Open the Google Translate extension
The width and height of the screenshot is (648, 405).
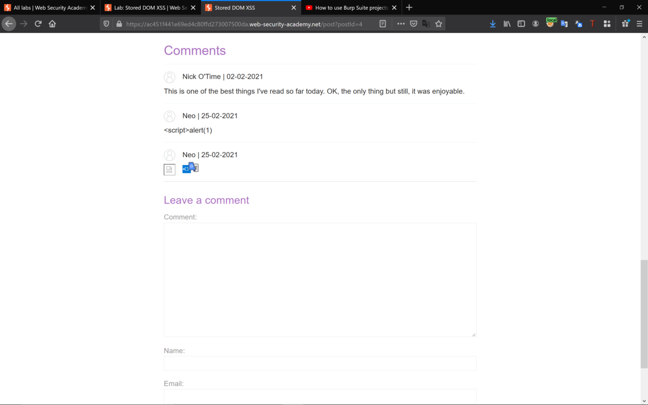pos(564,24)
